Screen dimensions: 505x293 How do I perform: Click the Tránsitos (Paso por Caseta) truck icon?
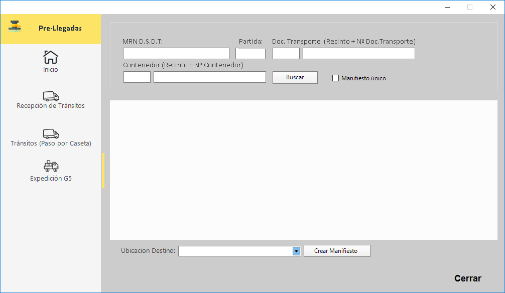click(51, 133)
